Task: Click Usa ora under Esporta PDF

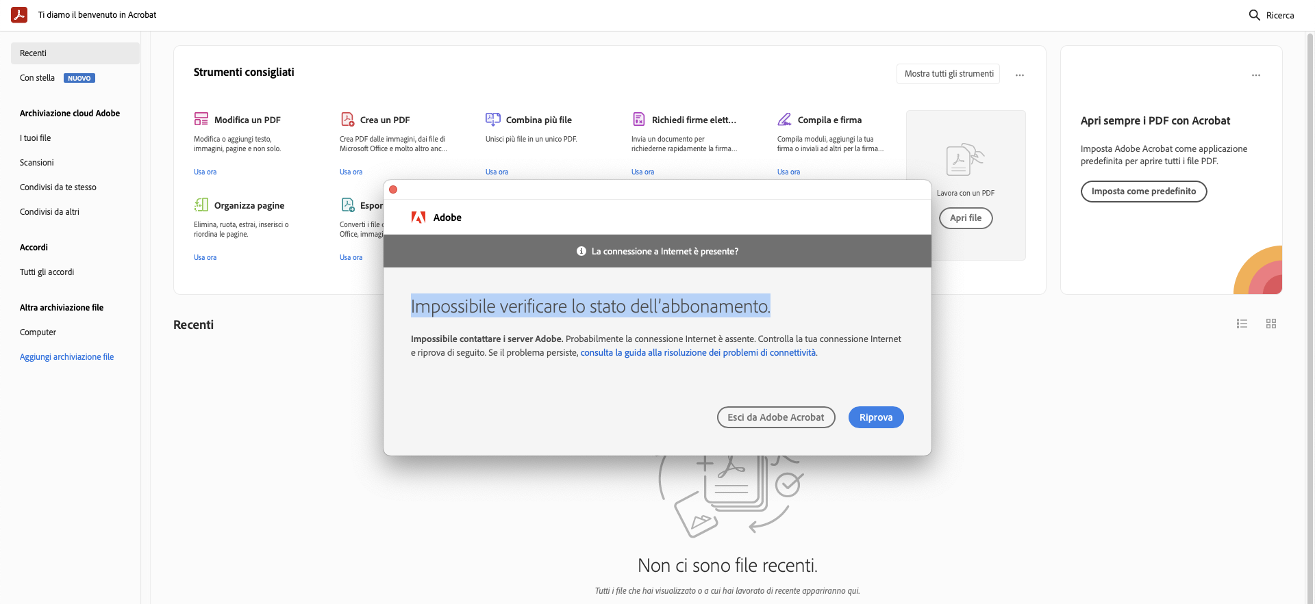Action: 351,257
